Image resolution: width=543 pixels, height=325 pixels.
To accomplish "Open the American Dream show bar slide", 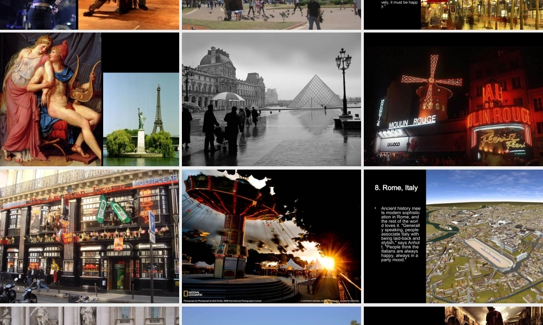I will coord(89,236).
